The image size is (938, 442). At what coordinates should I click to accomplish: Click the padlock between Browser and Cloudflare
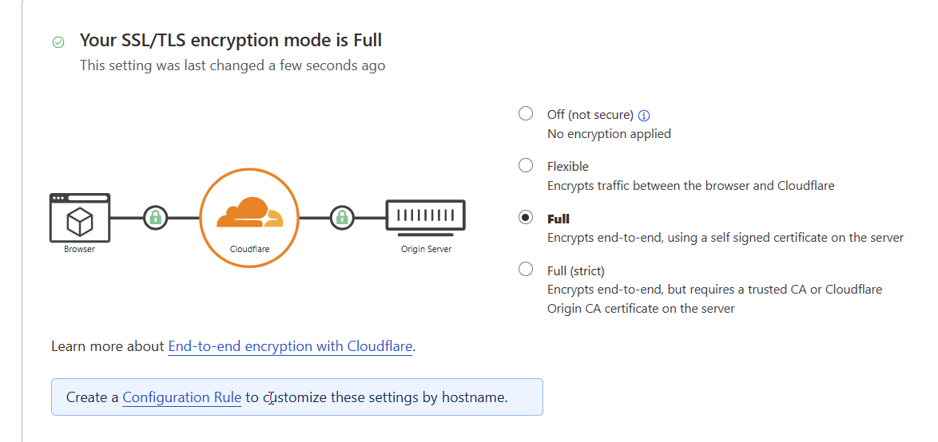[x=156, y=217]
